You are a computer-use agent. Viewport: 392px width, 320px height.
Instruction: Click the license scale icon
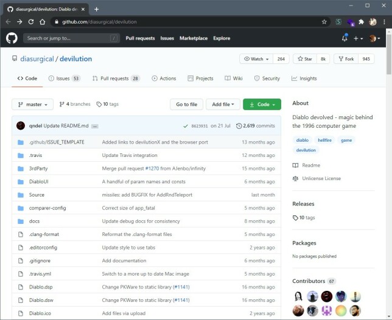click(x=295, y=179)
